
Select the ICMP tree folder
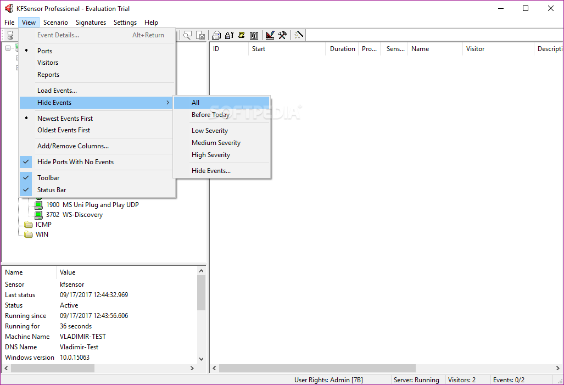43,225
